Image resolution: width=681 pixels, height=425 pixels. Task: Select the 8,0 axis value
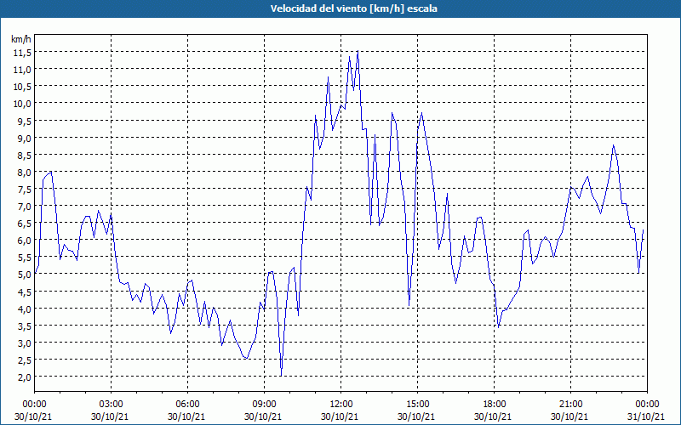(x=25, y=172)
